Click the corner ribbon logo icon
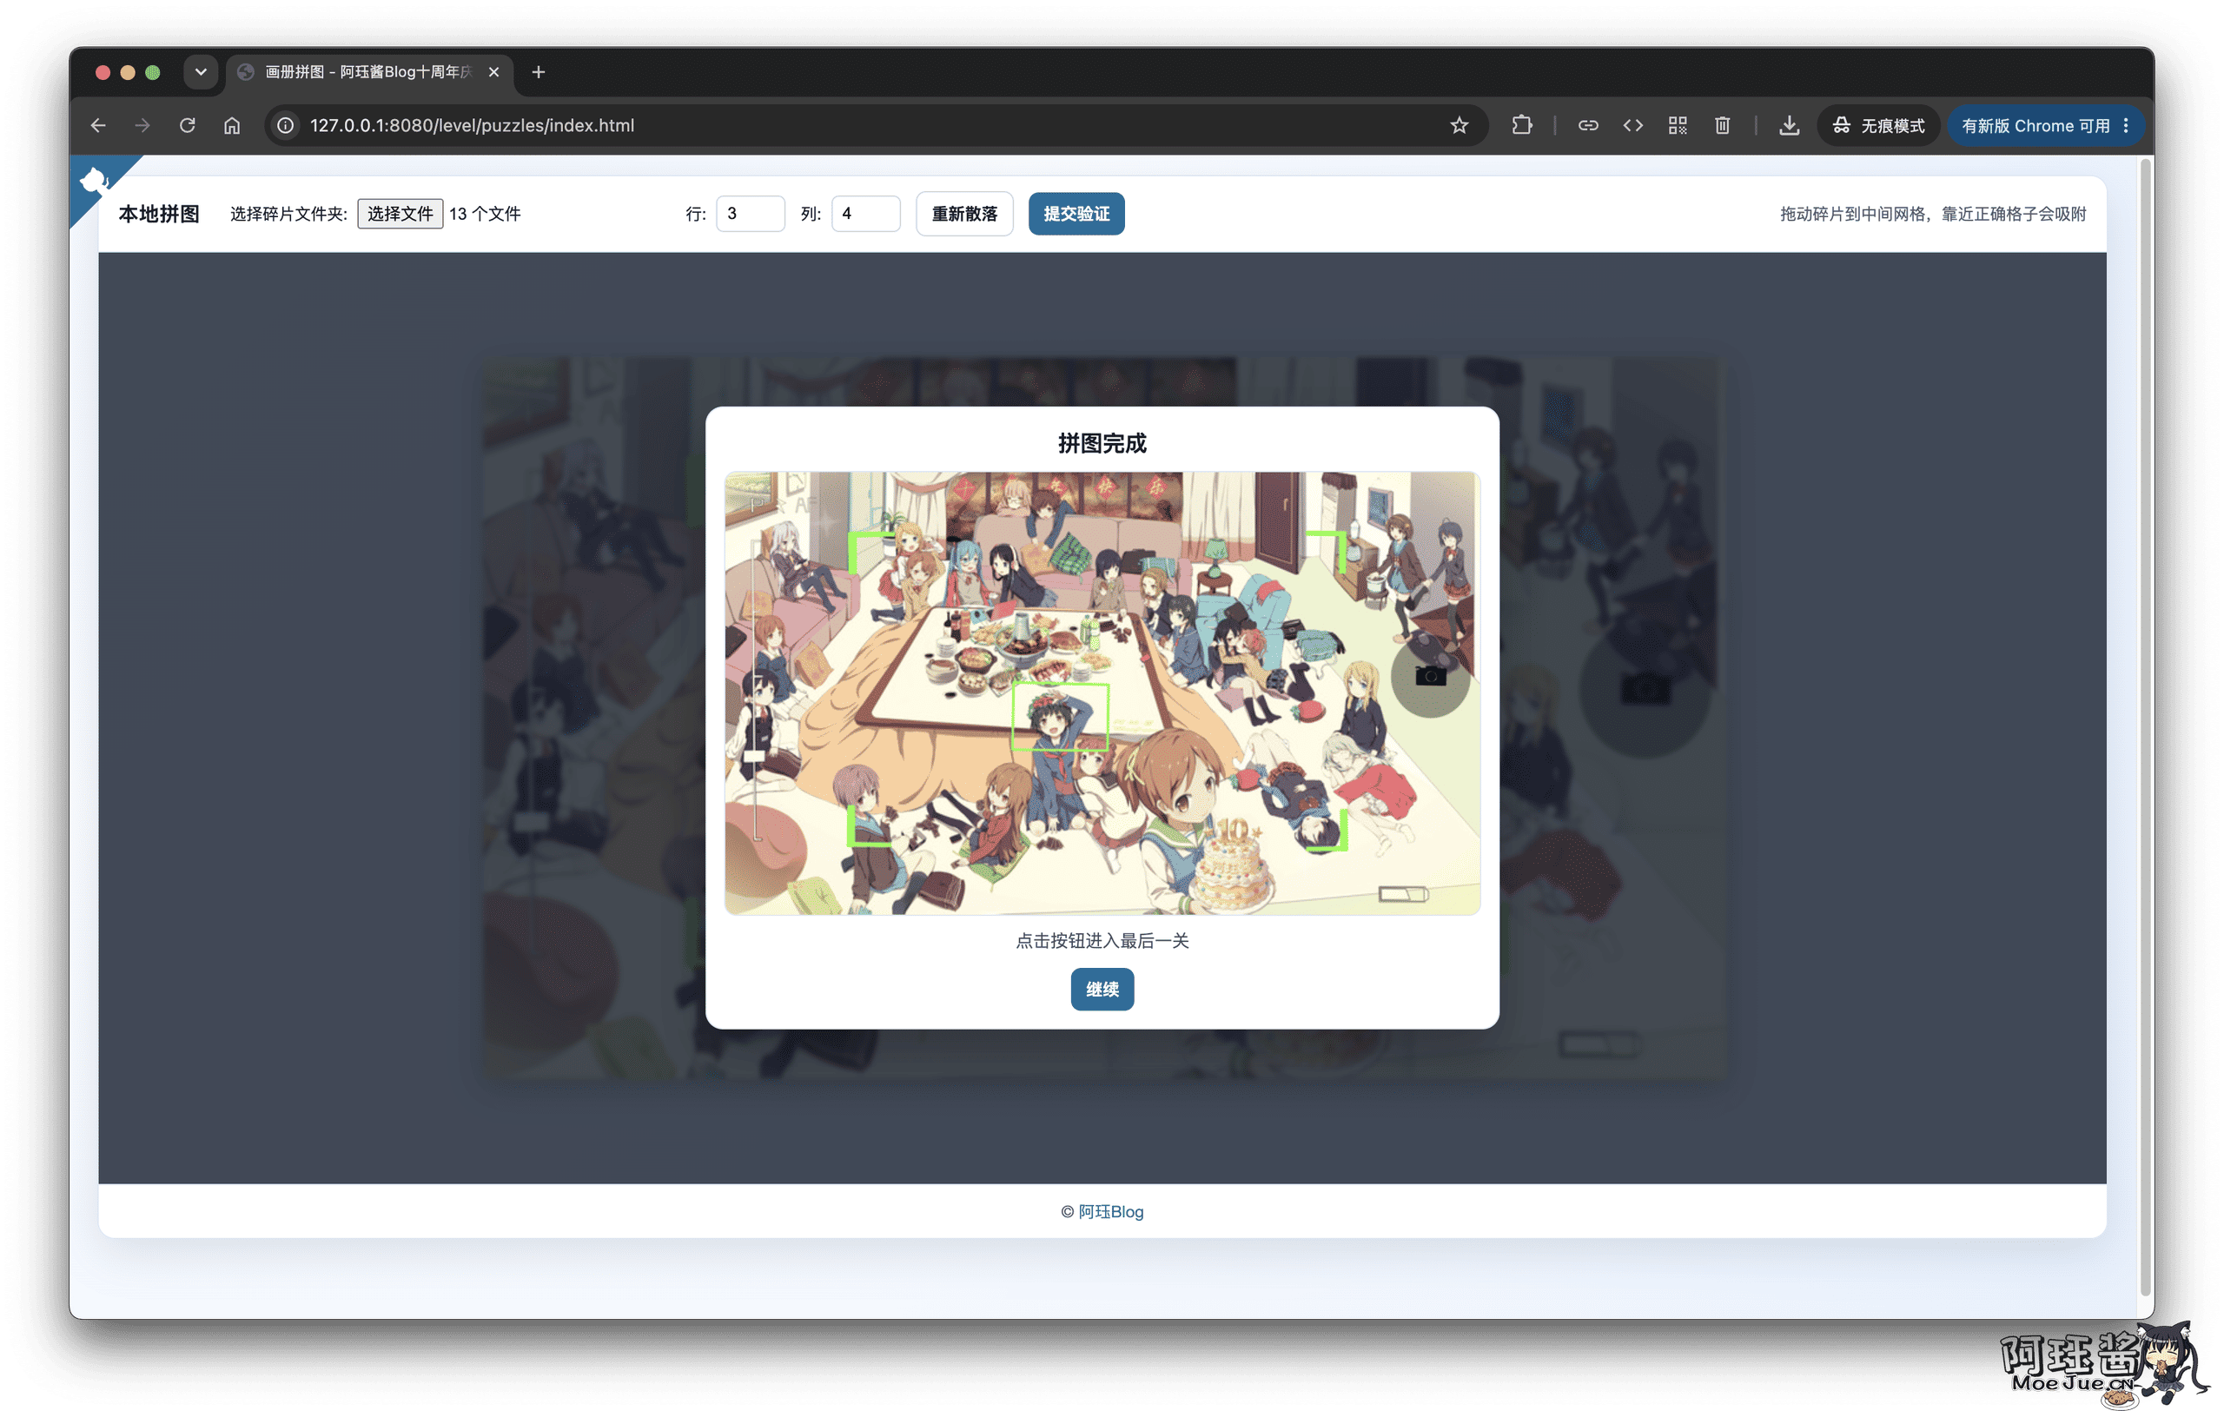Screen dimensions: 2224x1411 coord(94,181)
